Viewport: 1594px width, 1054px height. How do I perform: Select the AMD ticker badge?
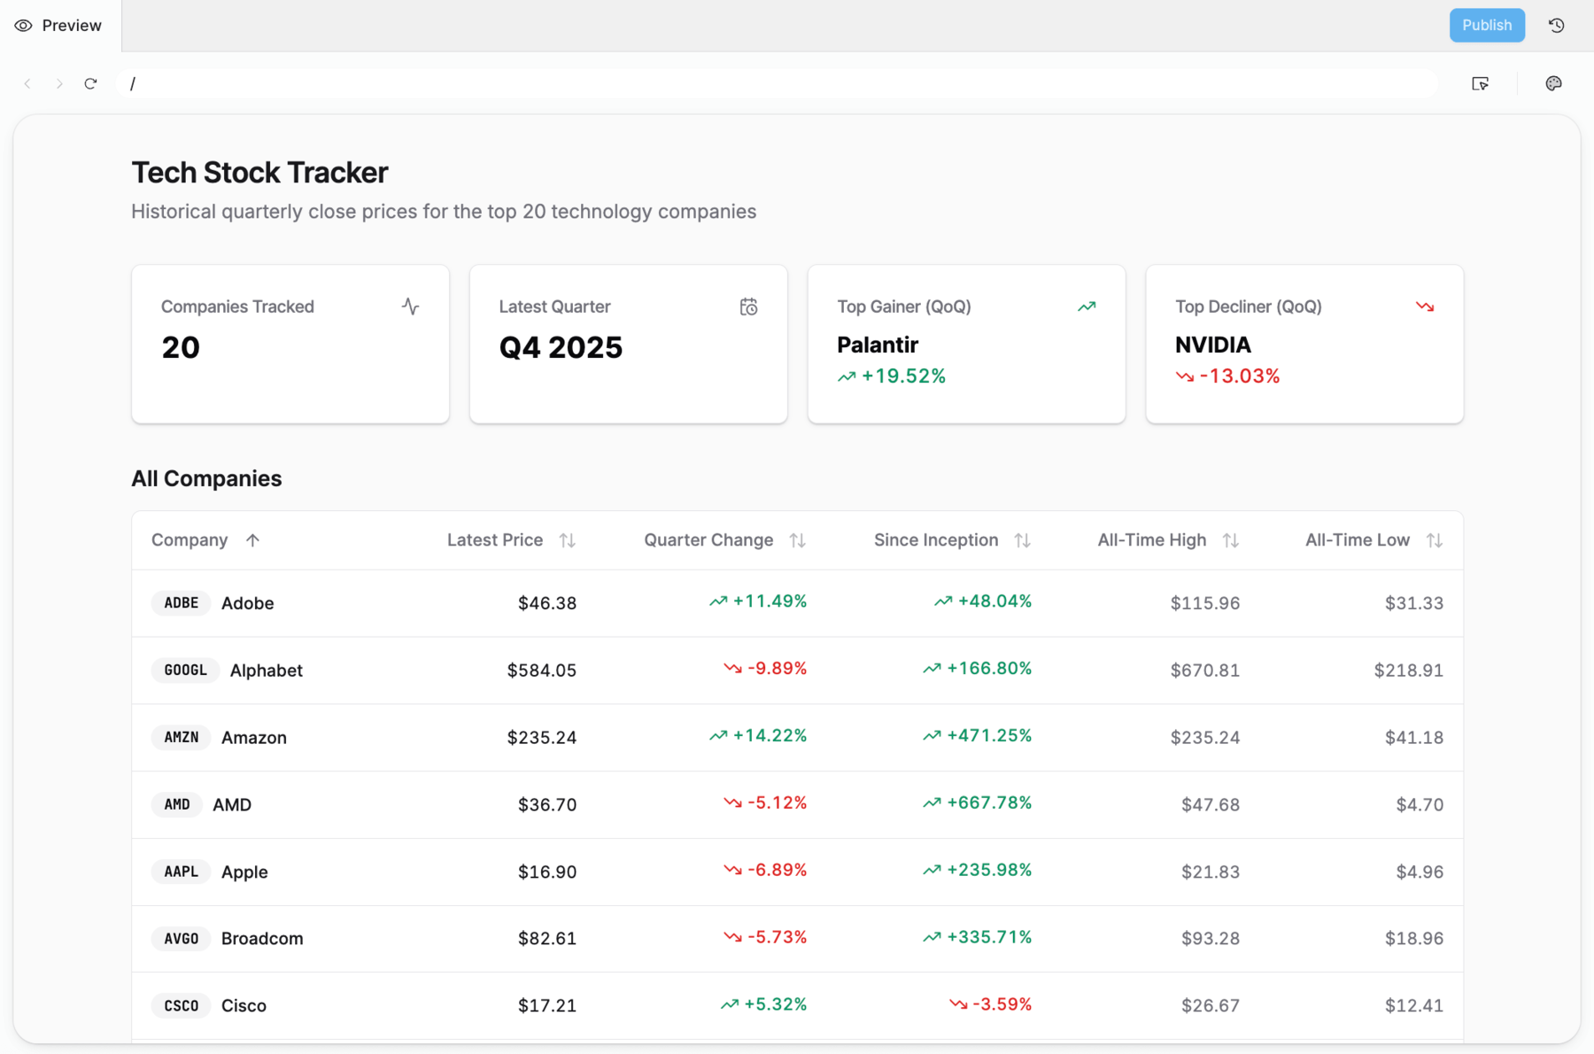177,805
